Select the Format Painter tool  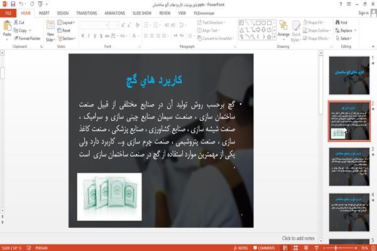[27, 38]
